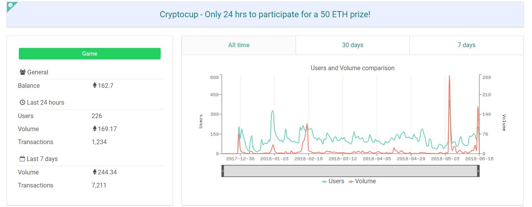Click the Last 7 days calendar icon
Viewport: 532px width, 207px height.
coord(22,159)
